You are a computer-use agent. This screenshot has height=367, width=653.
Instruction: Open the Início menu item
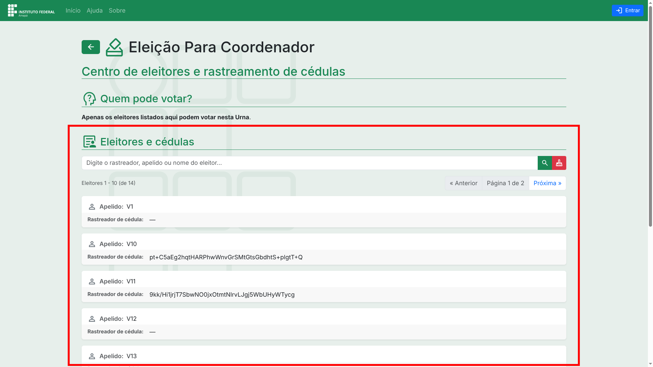click(73, 11)
